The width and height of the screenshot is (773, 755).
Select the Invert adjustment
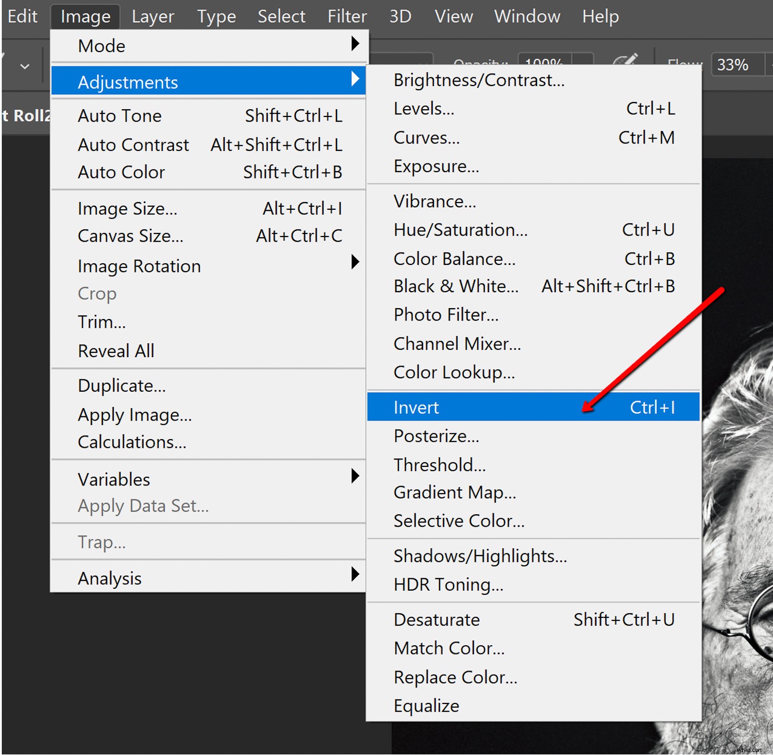[x=416, y=407]
